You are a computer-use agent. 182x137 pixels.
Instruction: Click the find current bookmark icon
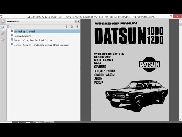pos(77,27)
